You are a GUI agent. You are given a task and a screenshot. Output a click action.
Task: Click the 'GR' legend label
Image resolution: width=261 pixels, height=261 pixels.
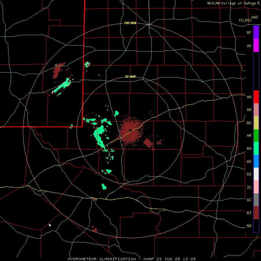(249, 110)
